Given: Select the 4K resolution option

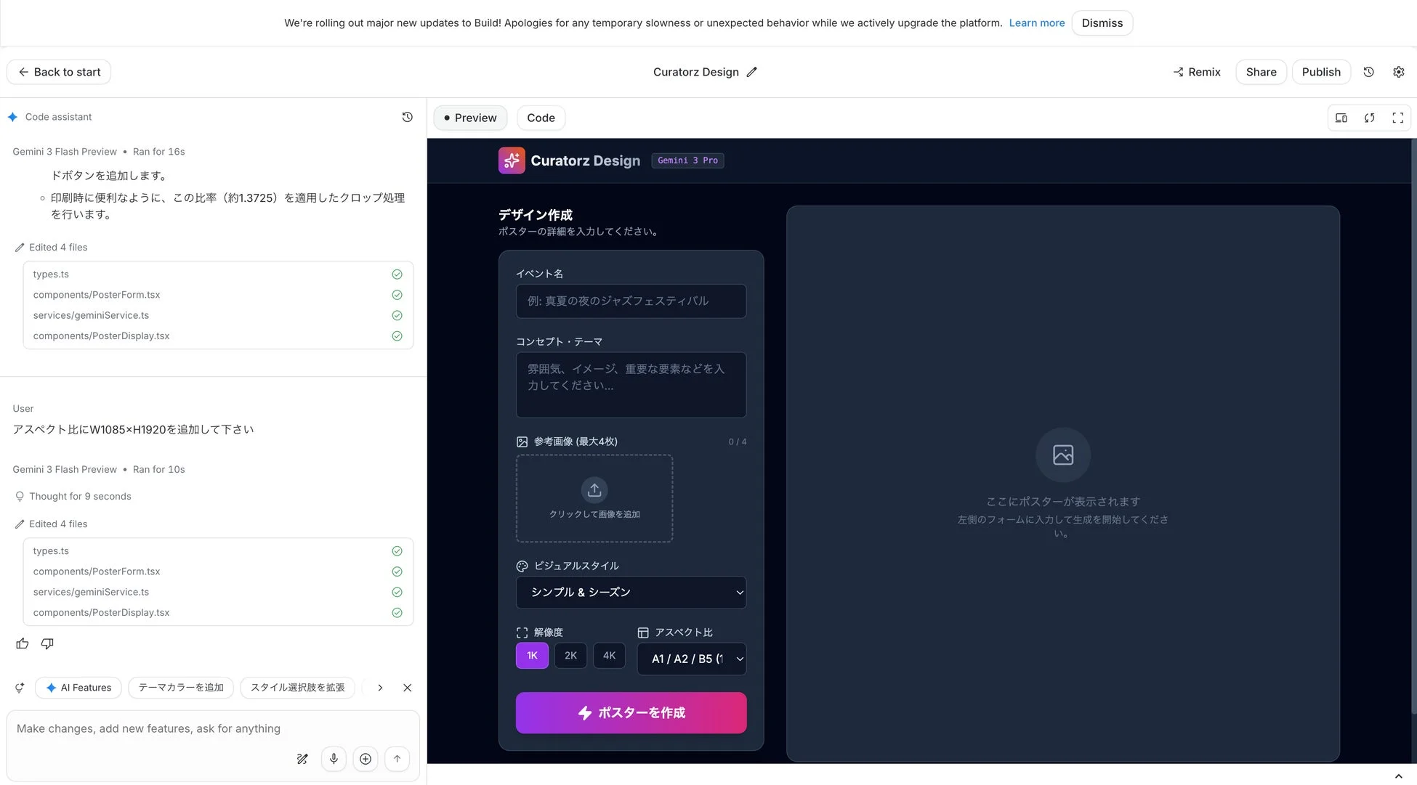Looking at the screenshot, I should [x=609, y=655].
